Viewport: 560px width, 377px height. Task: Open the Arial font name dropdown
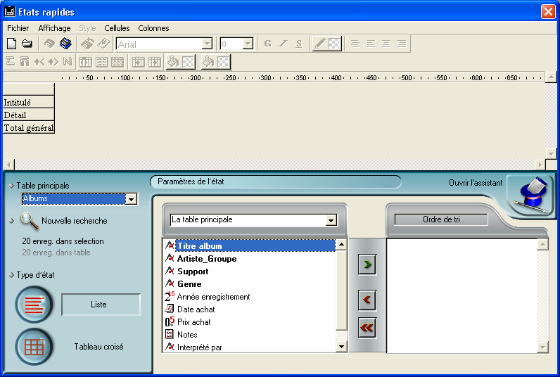click(207, 44)
